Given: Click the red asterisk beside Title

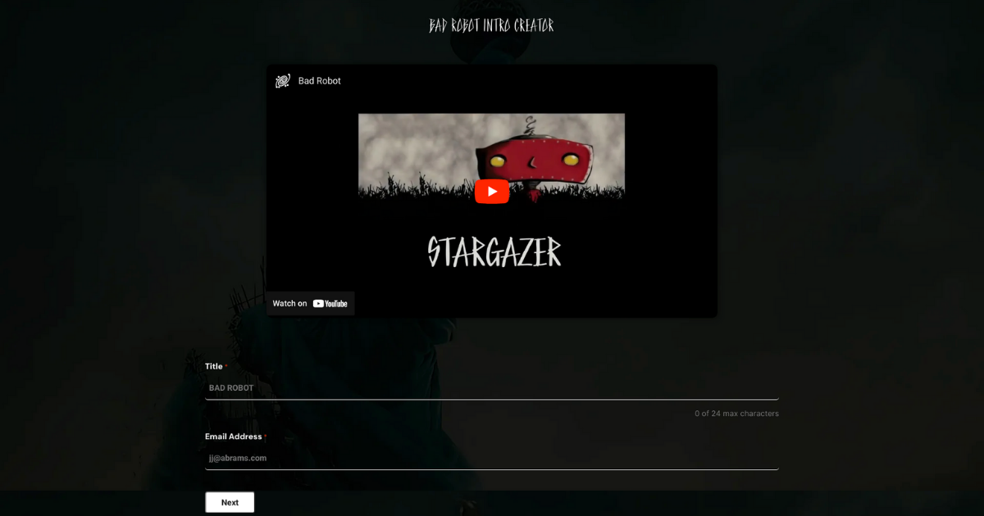Looking at the screenshot, I should 226,366.
